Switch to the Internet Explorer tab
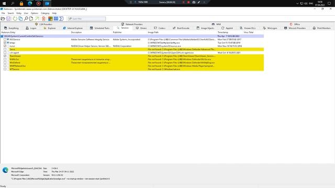The height and width of the screenshot is (188, 335). [73, 28]
